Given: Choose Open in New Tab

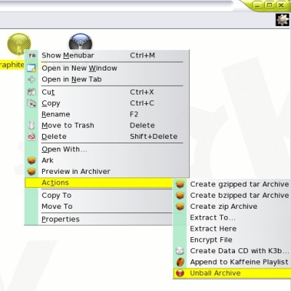Looking at the screenshot, I should point(107,79).
